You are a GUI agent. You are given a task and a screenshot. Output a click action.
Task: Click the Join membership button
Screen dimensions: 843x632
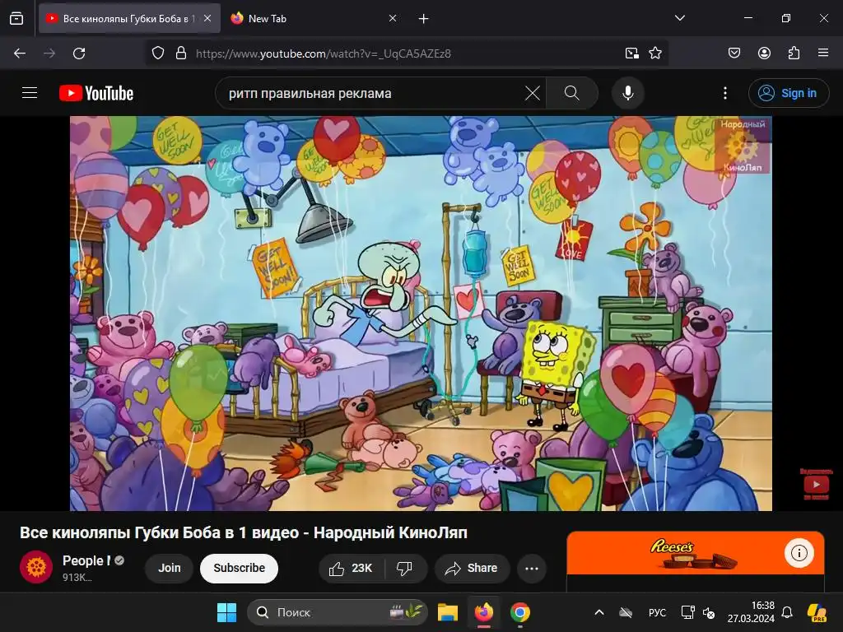coord(170,568)
